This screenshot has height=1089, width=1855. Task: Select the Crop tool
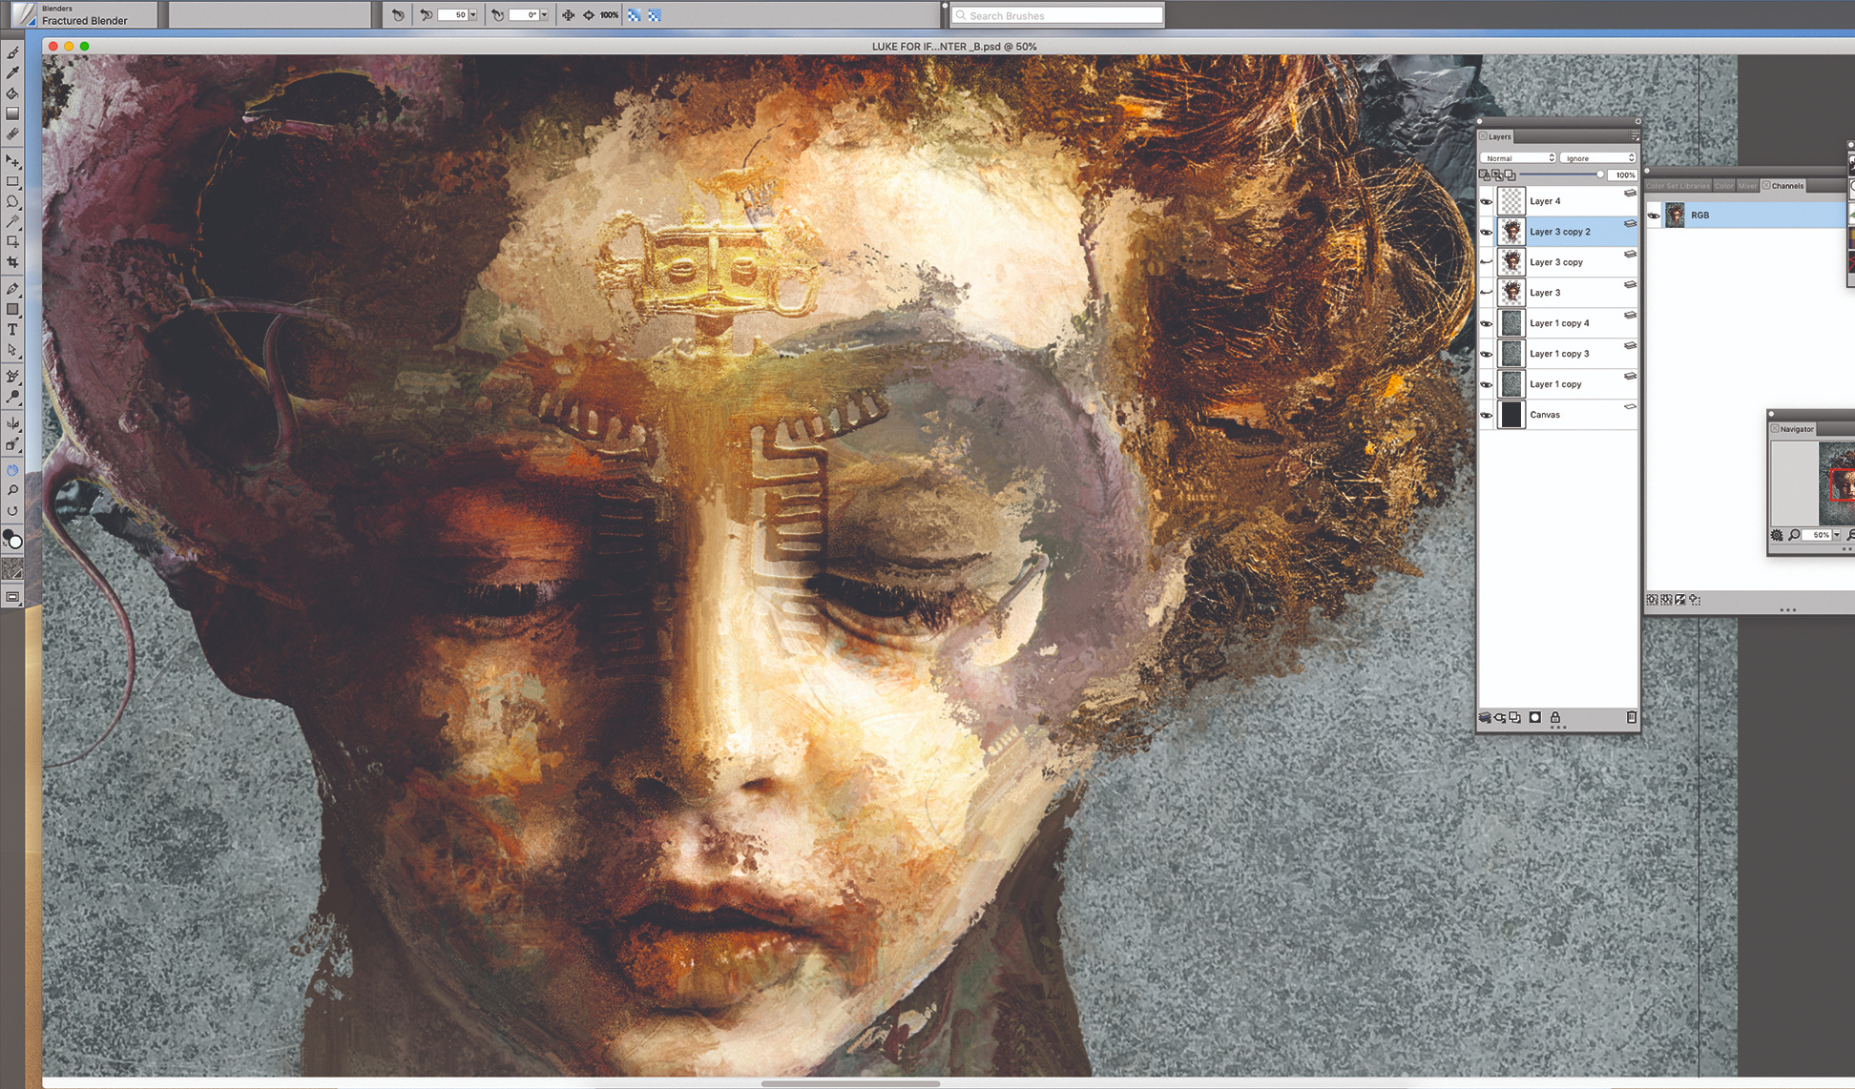(12, 261)
